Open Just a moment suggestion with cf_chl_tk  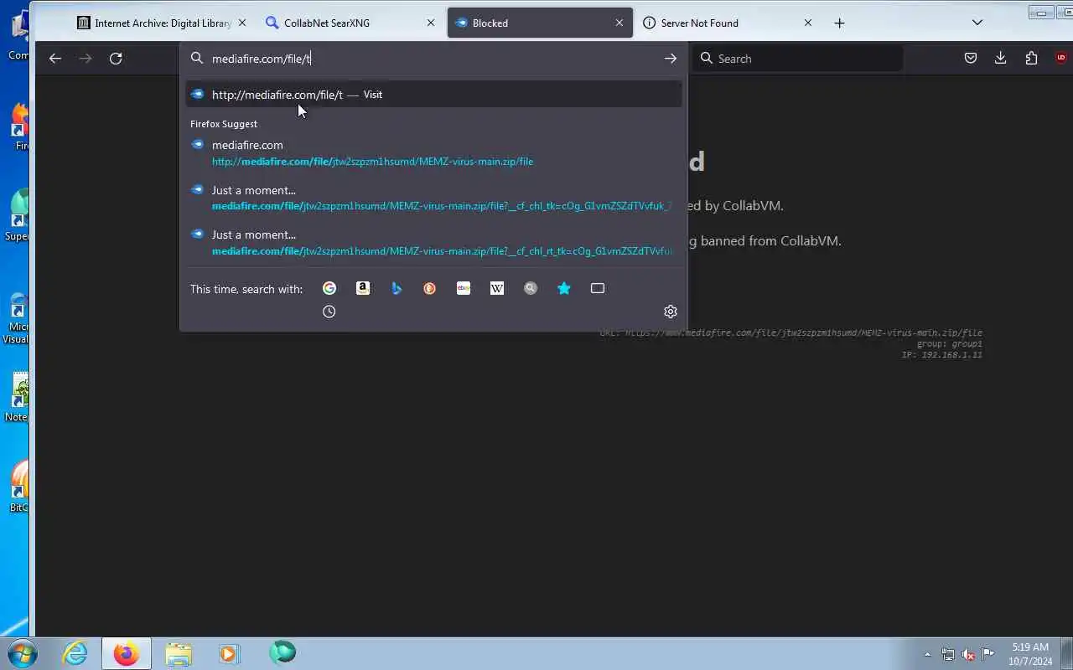tap(434, 198)
